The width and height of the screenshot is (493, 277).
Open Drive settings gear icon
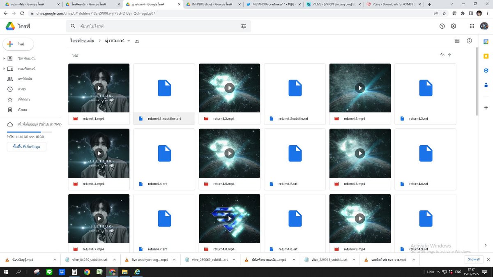[454, 26]
